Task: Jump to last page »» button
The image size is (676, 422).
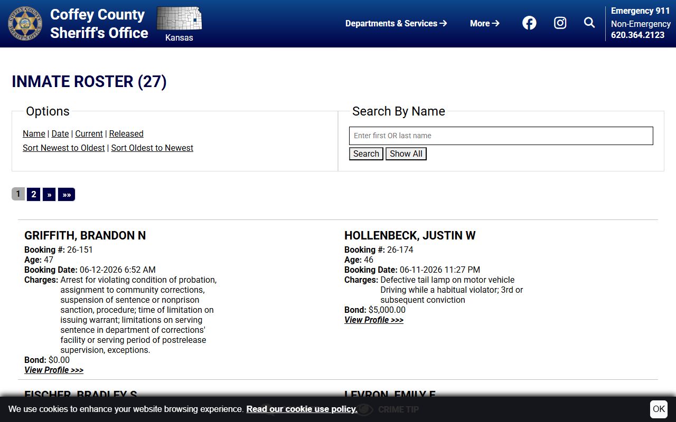Action: tap(67, 194)
